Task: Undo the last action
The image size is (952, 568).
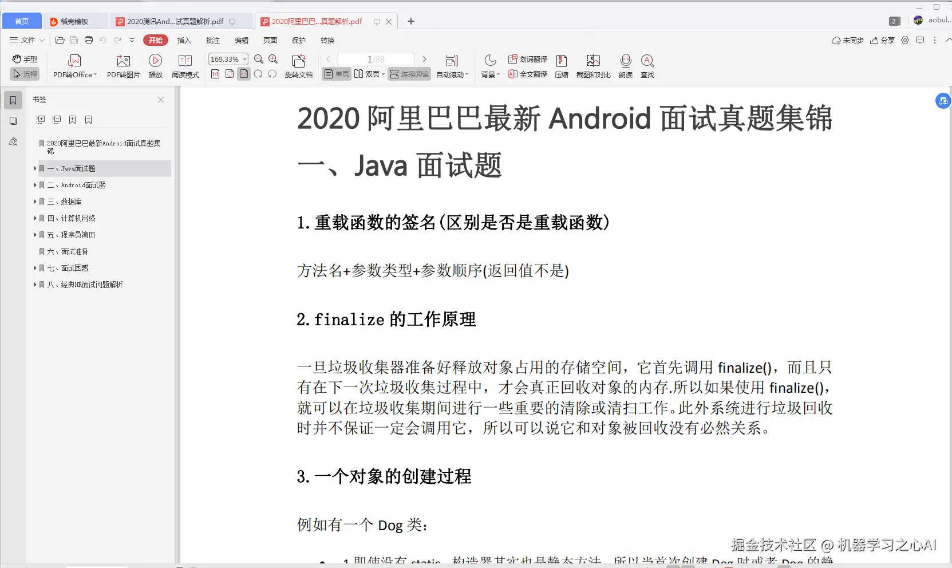Action: click(x=103, y=40)
